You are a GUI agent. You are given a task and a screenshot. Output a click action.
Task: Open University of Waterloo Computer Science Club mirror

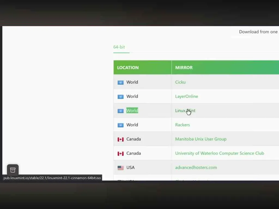click(x=220, y=153)
